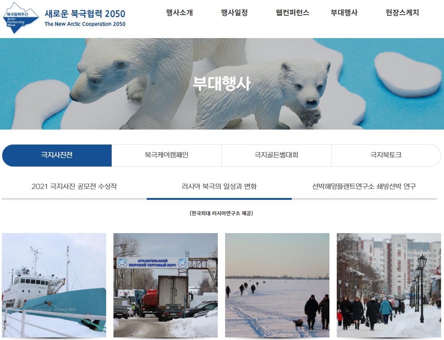This screenshot has width=444, height=340.
Task: Click The New Arctic Cooperation 2050 subtitle
Action: coord(85,24)
